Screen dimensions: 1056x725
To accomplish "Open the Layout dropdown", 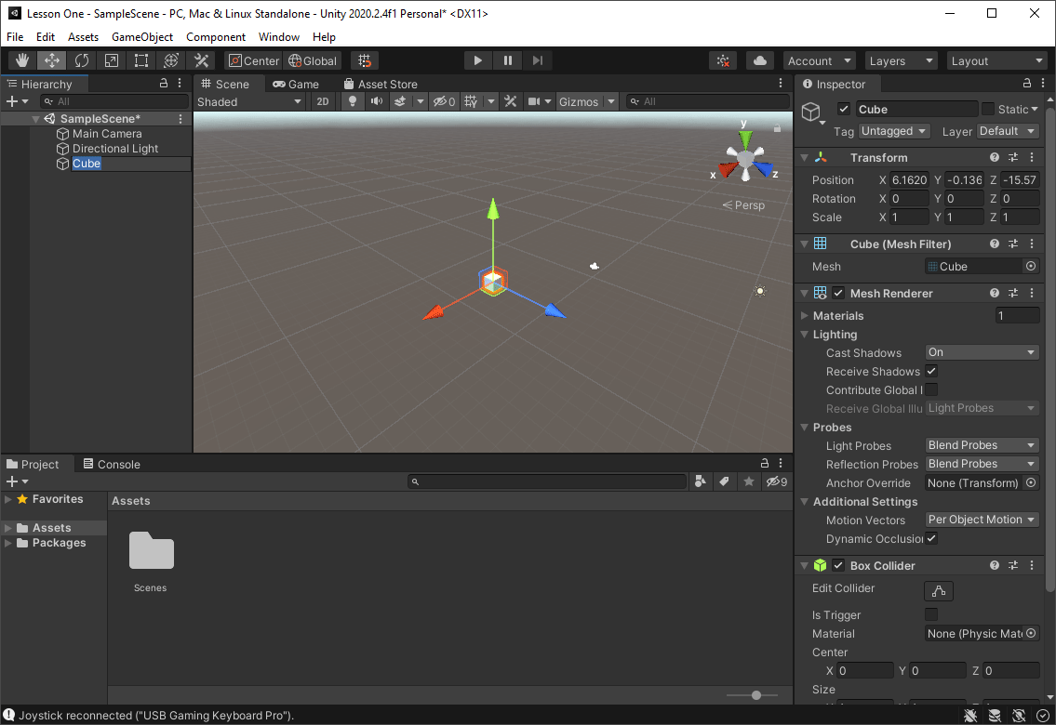I will (x=996, y=59).
